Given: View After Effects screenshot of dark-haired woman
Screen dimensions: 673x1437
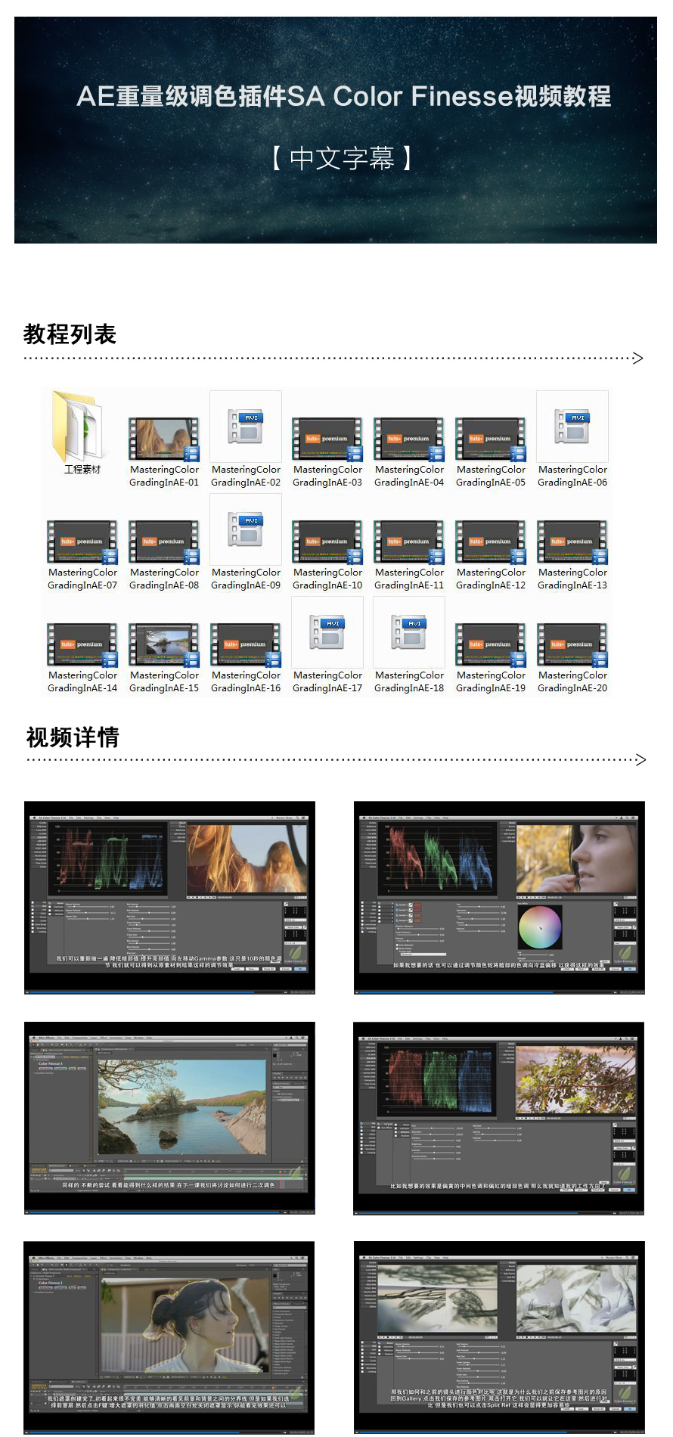Looking at the screenshot, I should pyautogui.click(x=169, y=1337).
